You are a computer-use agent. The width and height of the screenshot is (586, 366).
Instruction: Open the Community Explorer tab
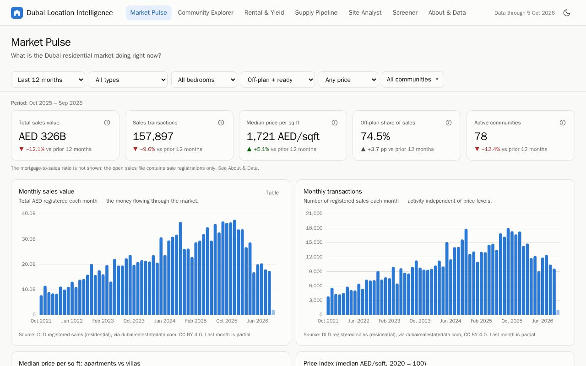pos(206,13)
